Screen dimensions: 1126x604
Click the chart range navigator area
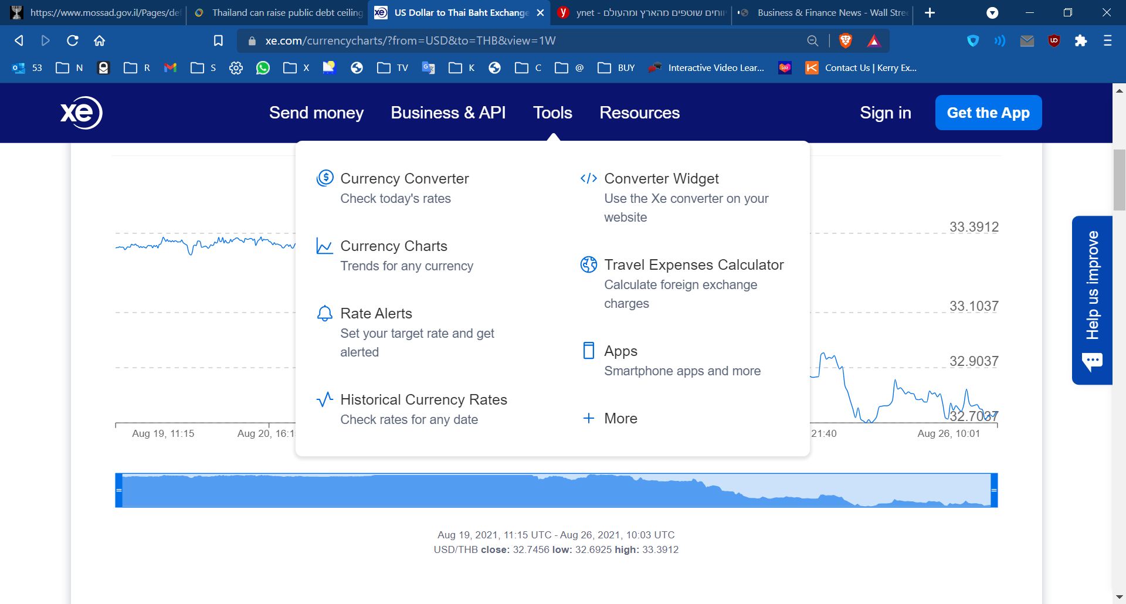[x=556, y=490]
